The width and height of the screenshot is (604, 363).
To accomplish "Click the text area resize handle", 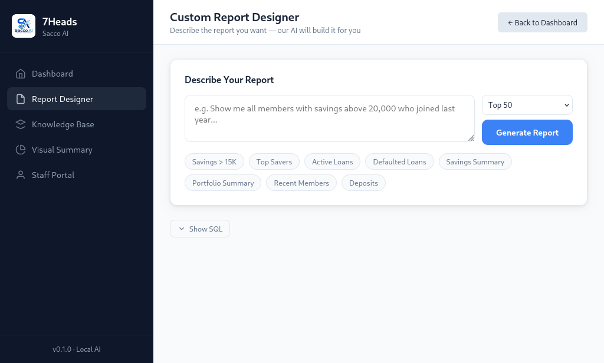I will point(471,138).
